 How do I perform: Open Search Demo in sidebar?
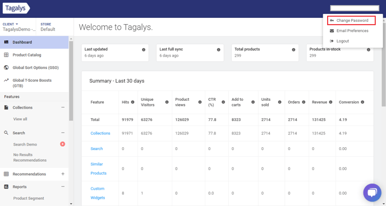[x=25, y=144]
